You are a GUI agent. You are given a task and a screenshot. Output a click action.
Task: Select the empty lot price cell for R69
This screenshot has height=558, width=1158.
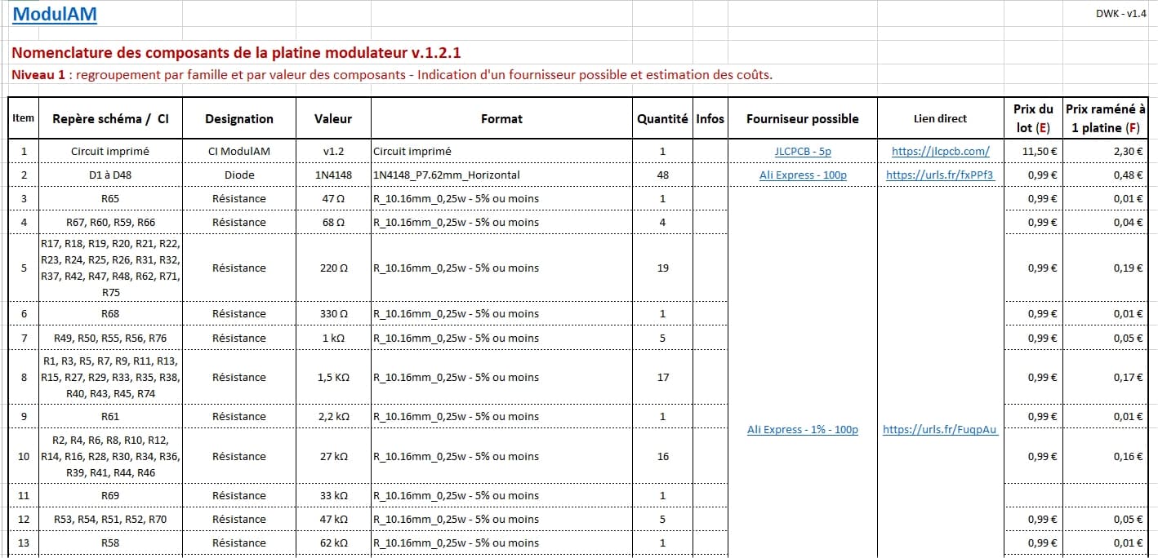click(1032, 495)
